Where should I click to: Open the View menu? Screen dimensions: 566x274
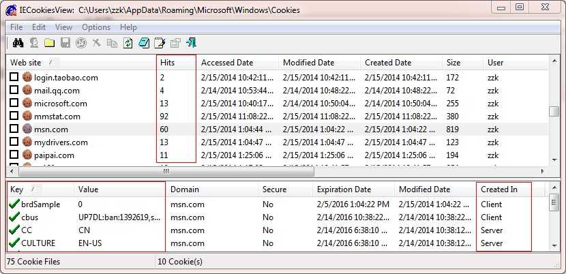pyautogui.click(x=64, y=27)
